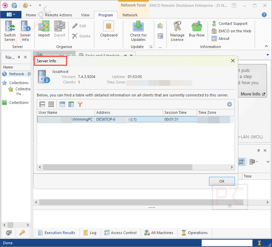Open the Log bottom tab
This screenshot has height=247, width=272.
tap(90, 233)
